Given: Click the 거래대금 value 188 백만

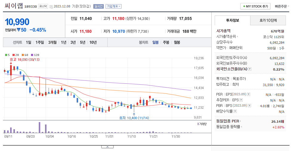Looking at the screenshot, I should point(189,31).
